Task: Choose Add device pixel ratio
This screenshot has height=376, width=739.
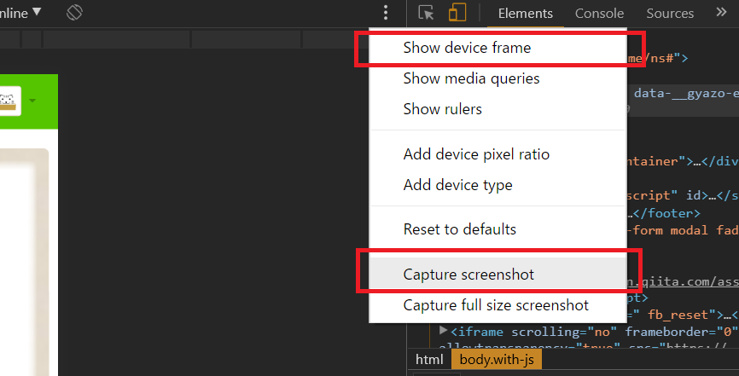Action: 476,154
